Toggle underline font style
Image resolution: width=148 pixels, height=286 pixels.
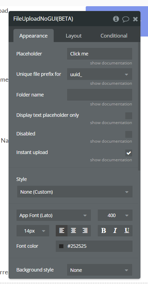[127, 231]
